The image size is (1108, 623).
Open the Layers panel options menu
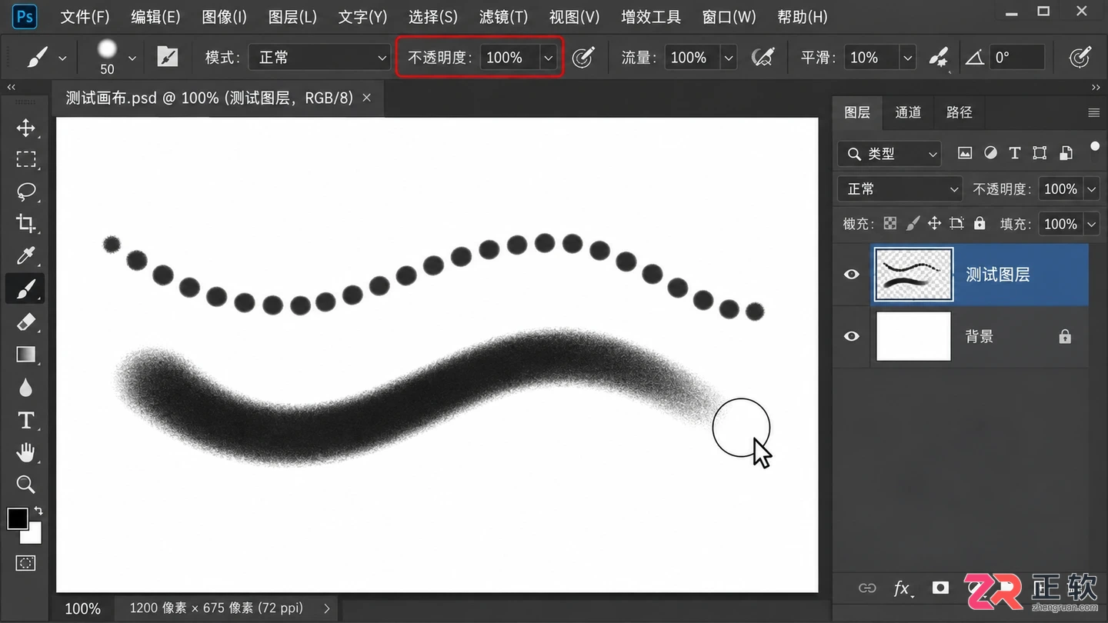pos(1093,112)
